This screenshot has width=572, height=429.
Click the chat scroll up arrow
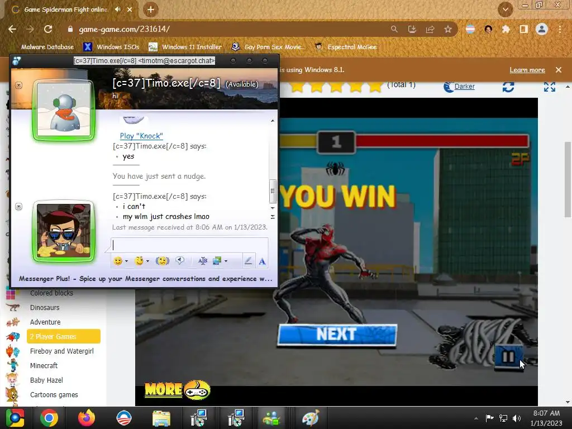273,121
